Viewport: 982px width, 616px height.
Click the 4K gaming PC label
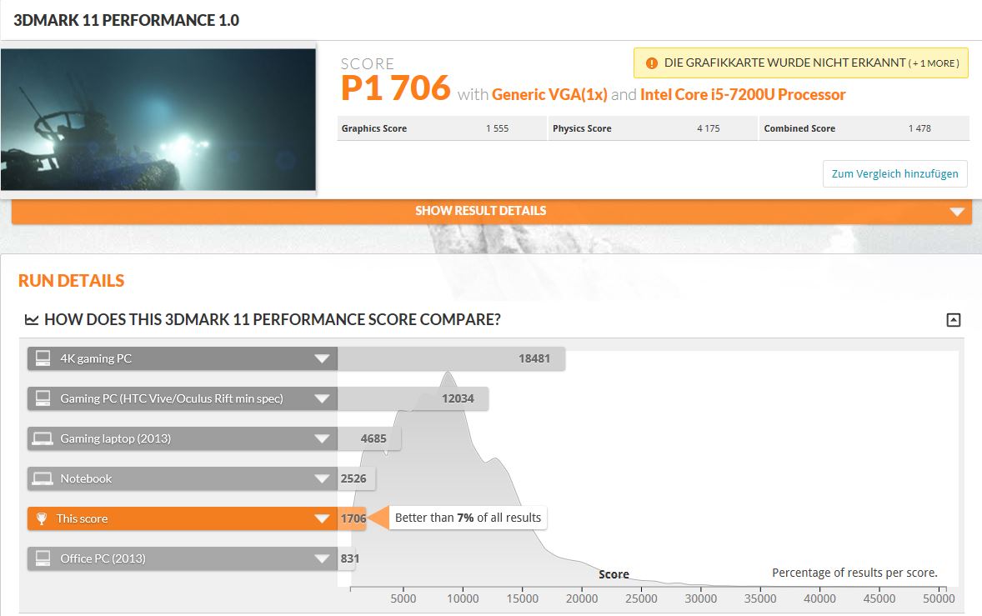(x=96, y=358)
